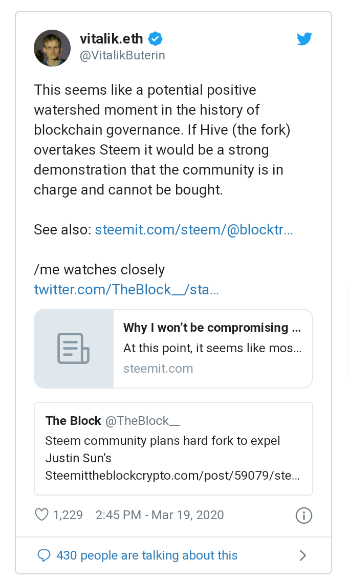The width and height of the screenshot is (349, 579).
Task: Open Vitalik's profile picture avatar
Action: pos(52,48)
